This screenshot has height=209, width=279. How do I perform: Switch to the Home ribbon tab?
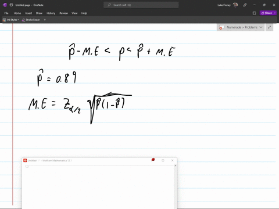coord(17,13)
